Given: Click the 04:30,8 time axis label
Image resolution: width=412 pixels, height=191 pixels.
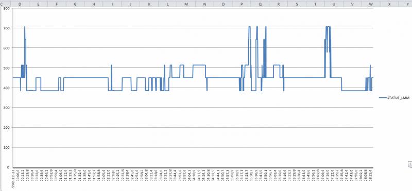Looking at the screenshot, I should tap(209, 176).
